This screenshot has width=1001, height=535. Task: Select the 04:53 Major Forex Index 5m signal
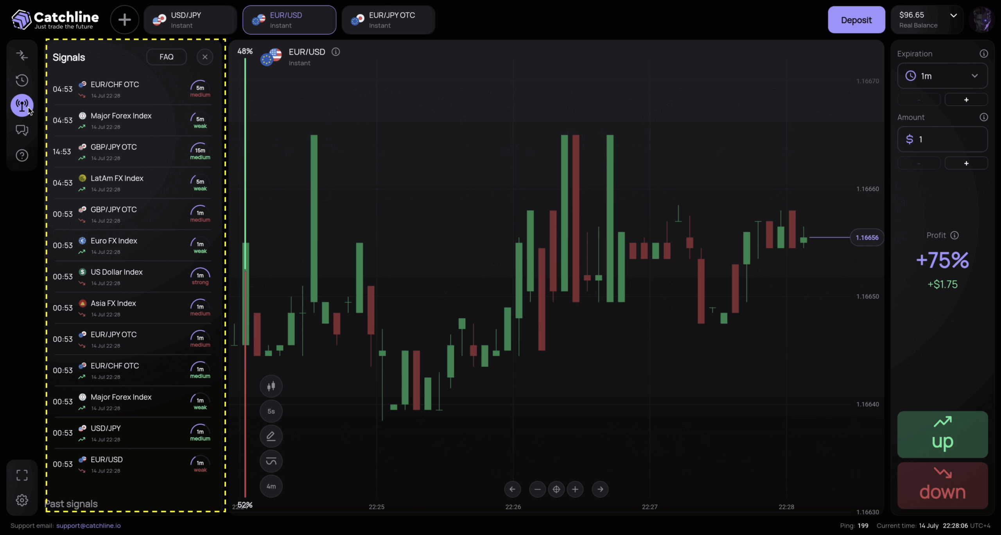click(x=132, y=120)
